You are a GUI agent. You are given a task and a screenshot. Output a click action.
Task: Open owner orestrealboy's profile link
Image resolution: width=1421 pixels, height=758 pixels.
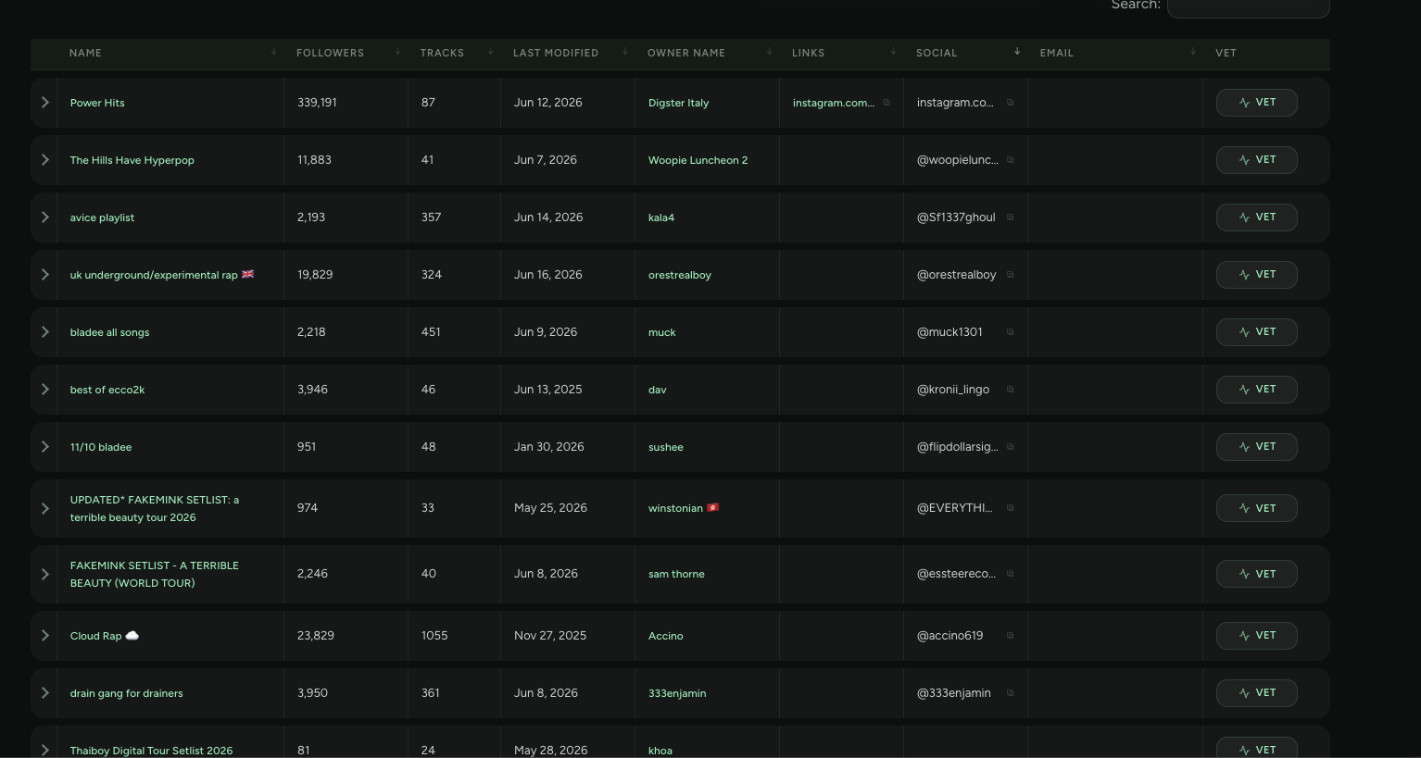pyautogui.click(x=680, y=275)
